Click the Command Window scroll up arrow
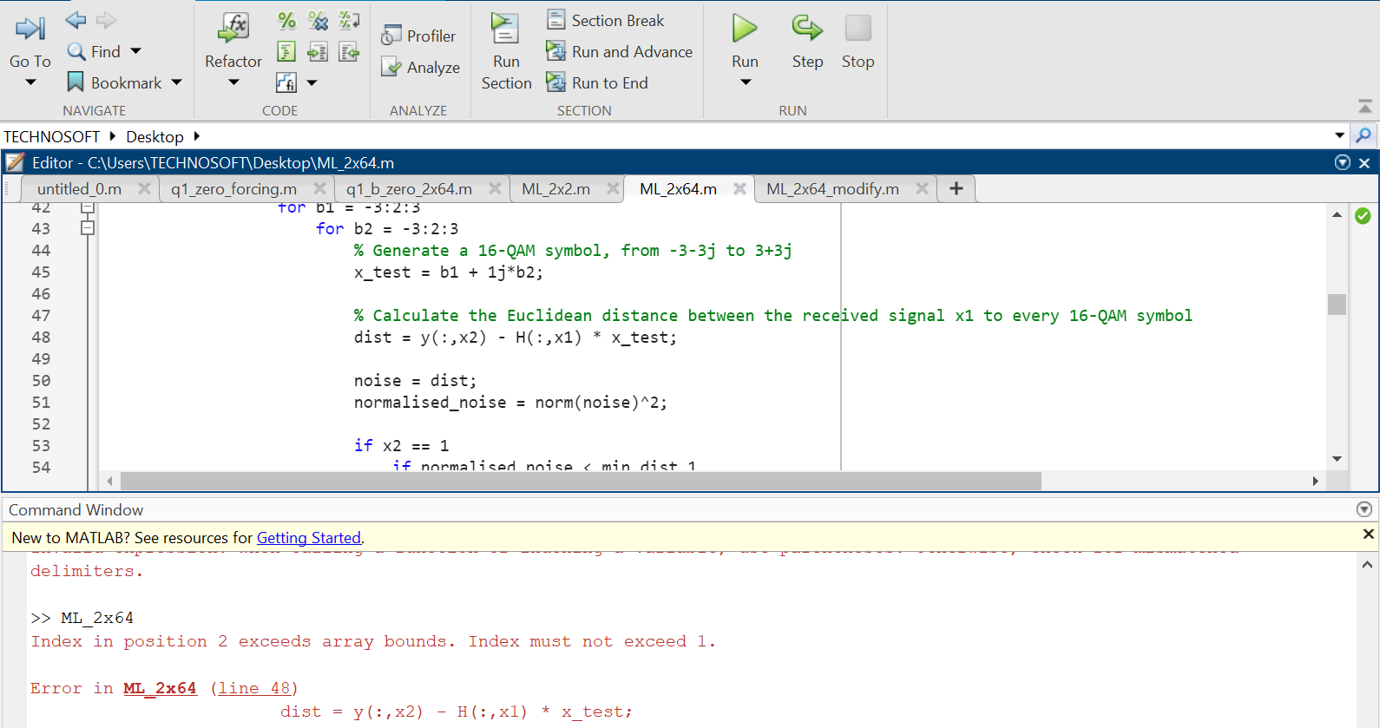 tap(1367, 565)
